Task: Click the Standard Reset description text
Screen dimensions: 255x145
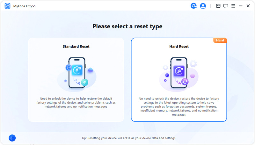Action: point(76,103)
